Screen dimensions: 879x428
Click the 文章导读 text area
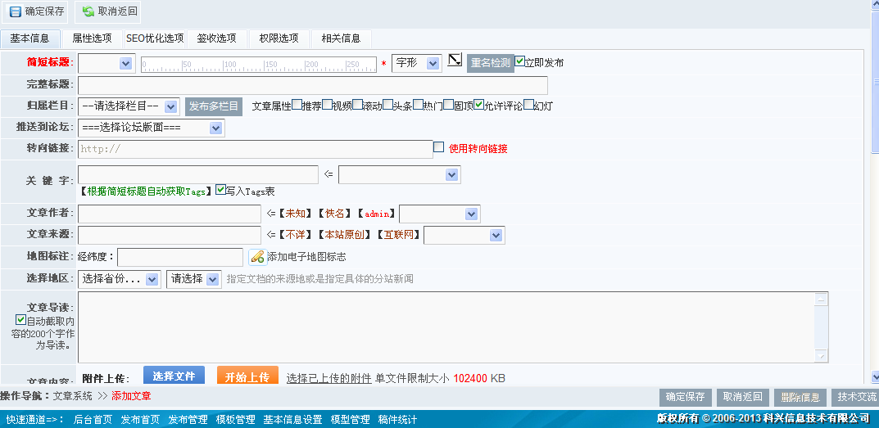coord(453,327)
